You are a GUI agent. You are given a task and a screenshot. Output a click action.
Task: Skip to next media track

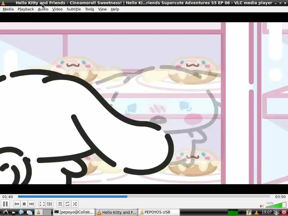coord(31,204)
